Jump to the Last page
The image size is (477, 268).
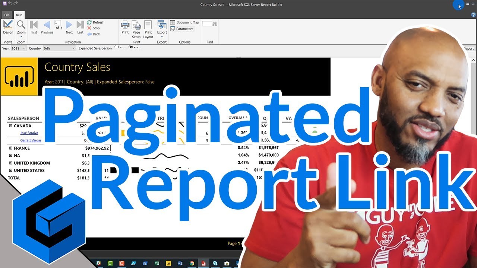(x=80, y=28)
